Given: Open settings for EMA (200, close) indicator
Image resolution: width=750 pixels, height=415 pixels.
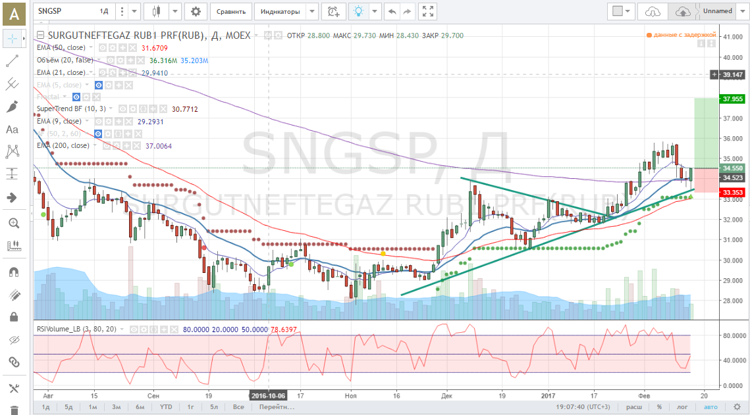Looking at the screenshot, I should click(x=118, y=145).
